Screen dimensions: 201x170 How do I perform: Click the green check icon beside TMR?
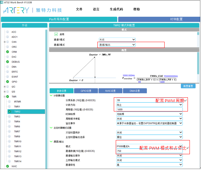pyautogui.click(x=8, y=97)
